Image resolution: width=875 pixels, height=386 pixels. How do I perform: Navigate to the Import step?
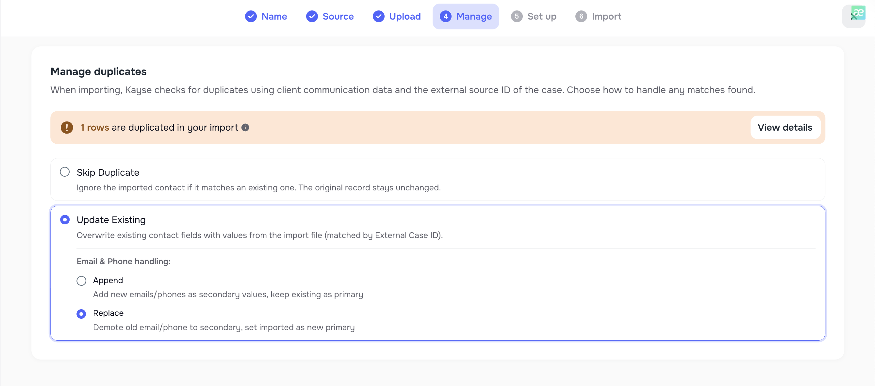pos(606,16)
